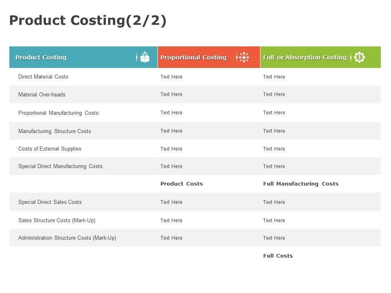The height and width of the screenshot is (293, 391).
Task: Click Absorption Text Here in External Supplies row
Action: tap(274, 149)
